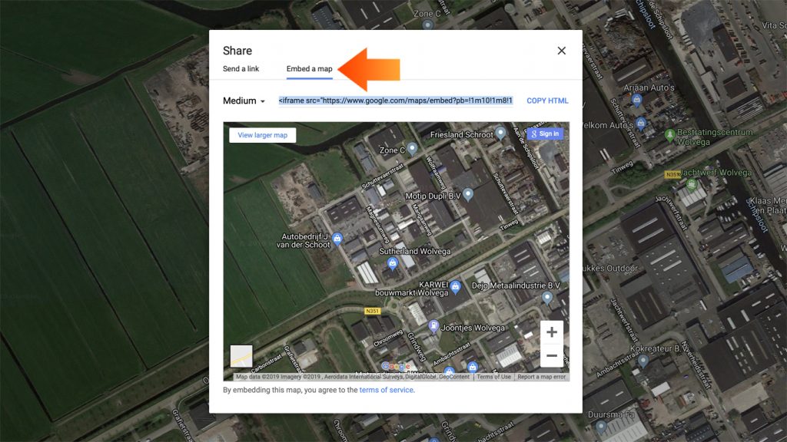Click View larger map button
Viewport: 787px width, 442px height.
263,135
